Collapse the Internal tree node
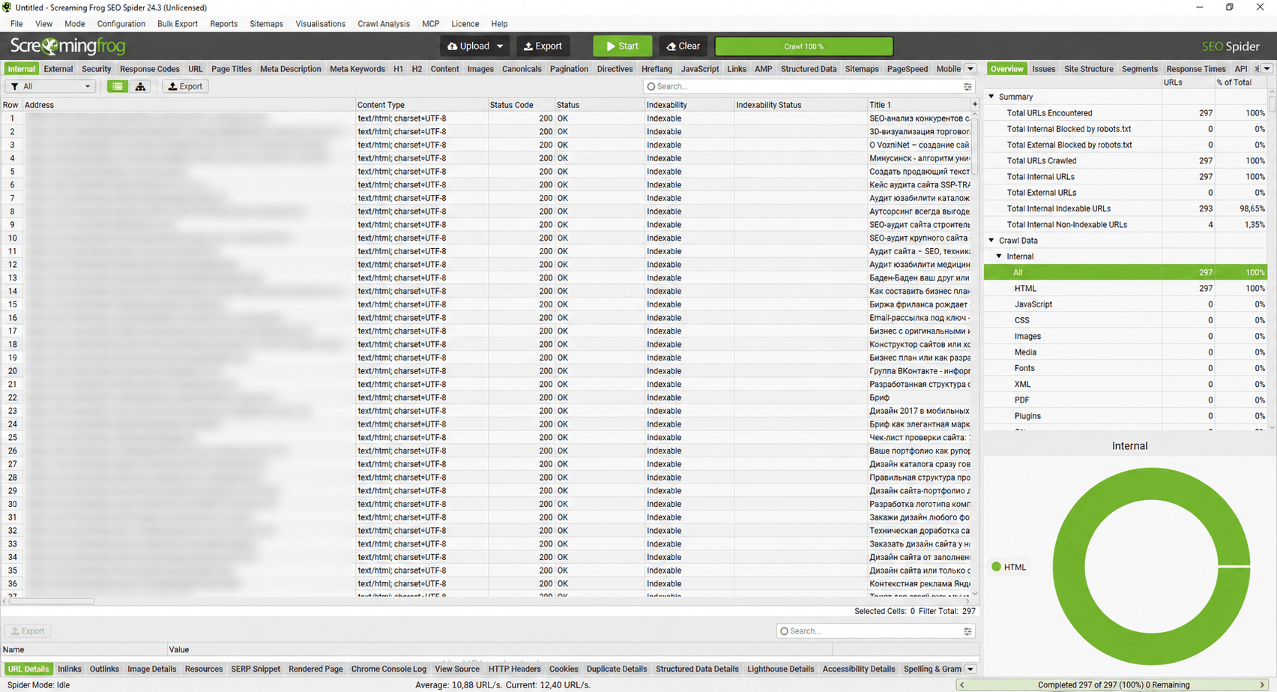Viewport: 1277px width, 692px height. click(x=999, y=256)
